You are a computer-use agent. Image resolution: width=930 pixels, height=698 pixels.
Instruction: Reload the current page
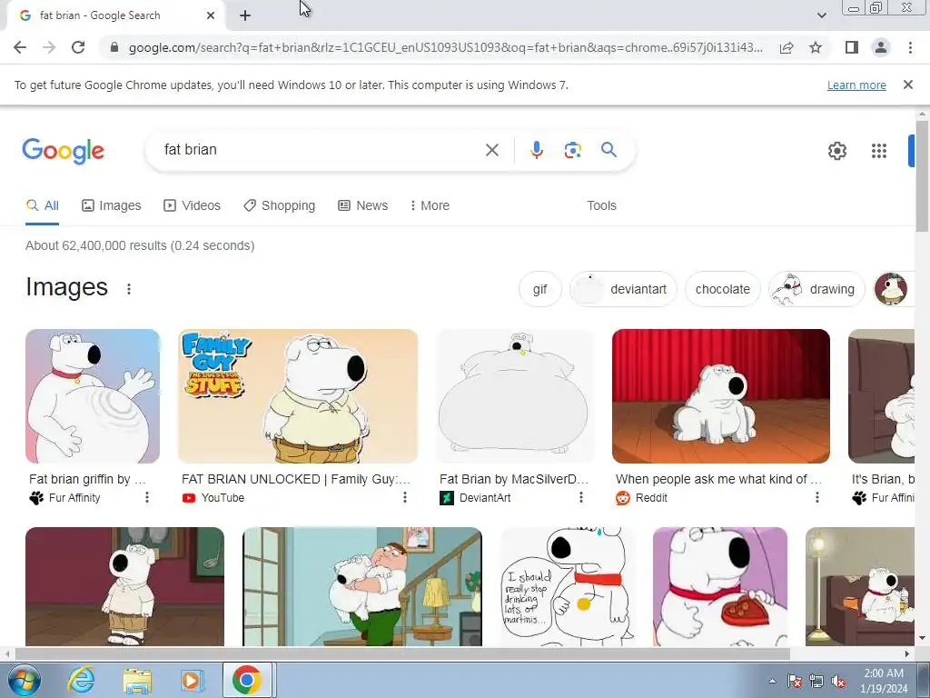(78, 47)
